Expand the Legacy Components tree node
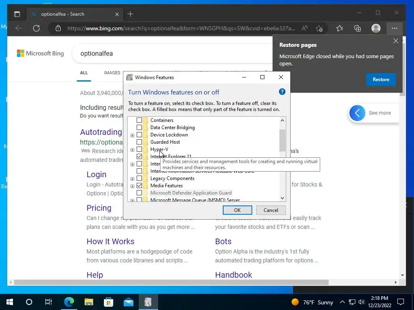 (x=132, y=179)
